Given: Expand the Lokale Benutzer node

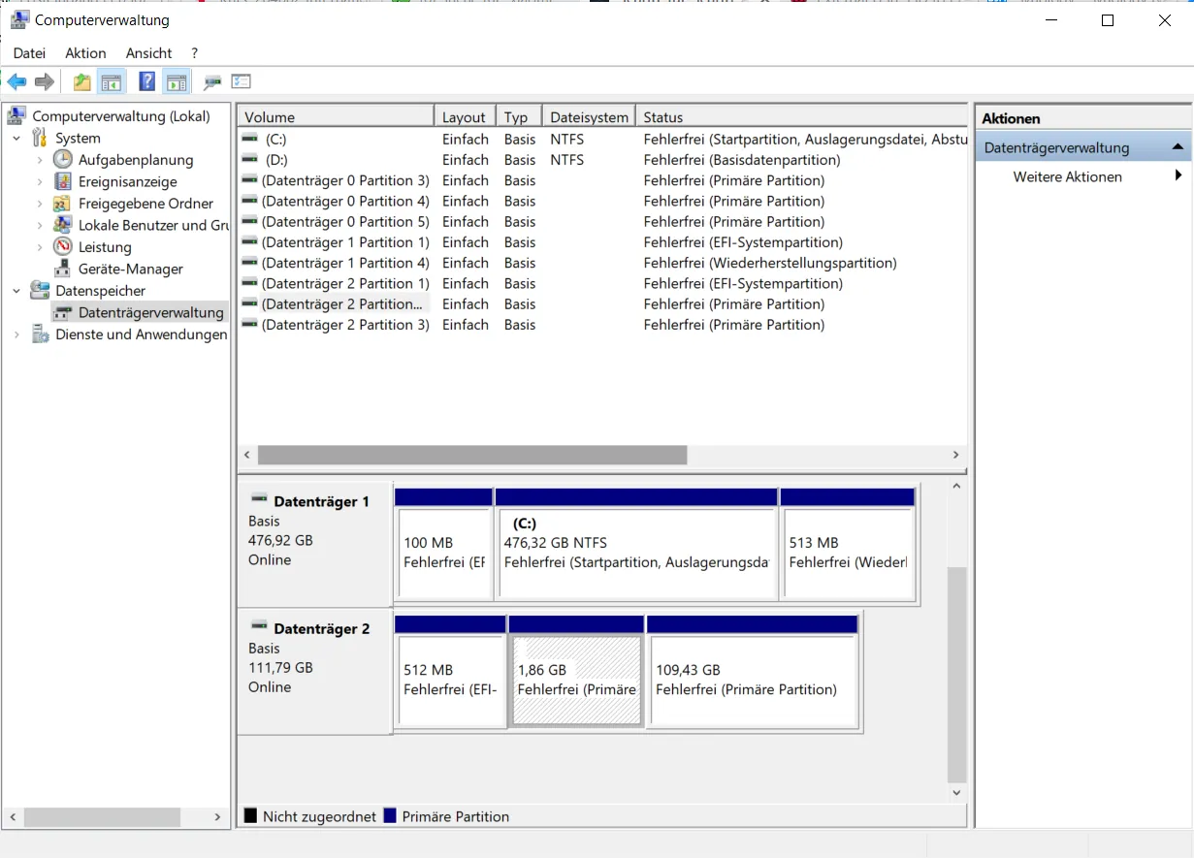Looking at the screenshot, I should [x=40, y=225].
